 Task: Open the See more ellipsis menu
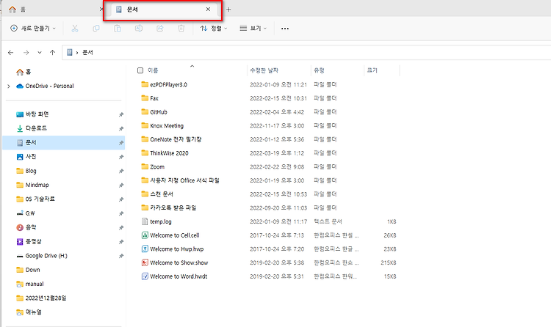[x=285, y=29]
